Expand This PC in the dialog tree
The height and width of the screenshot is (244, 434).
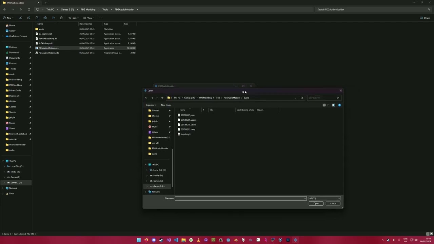click(x=146, y=165)
